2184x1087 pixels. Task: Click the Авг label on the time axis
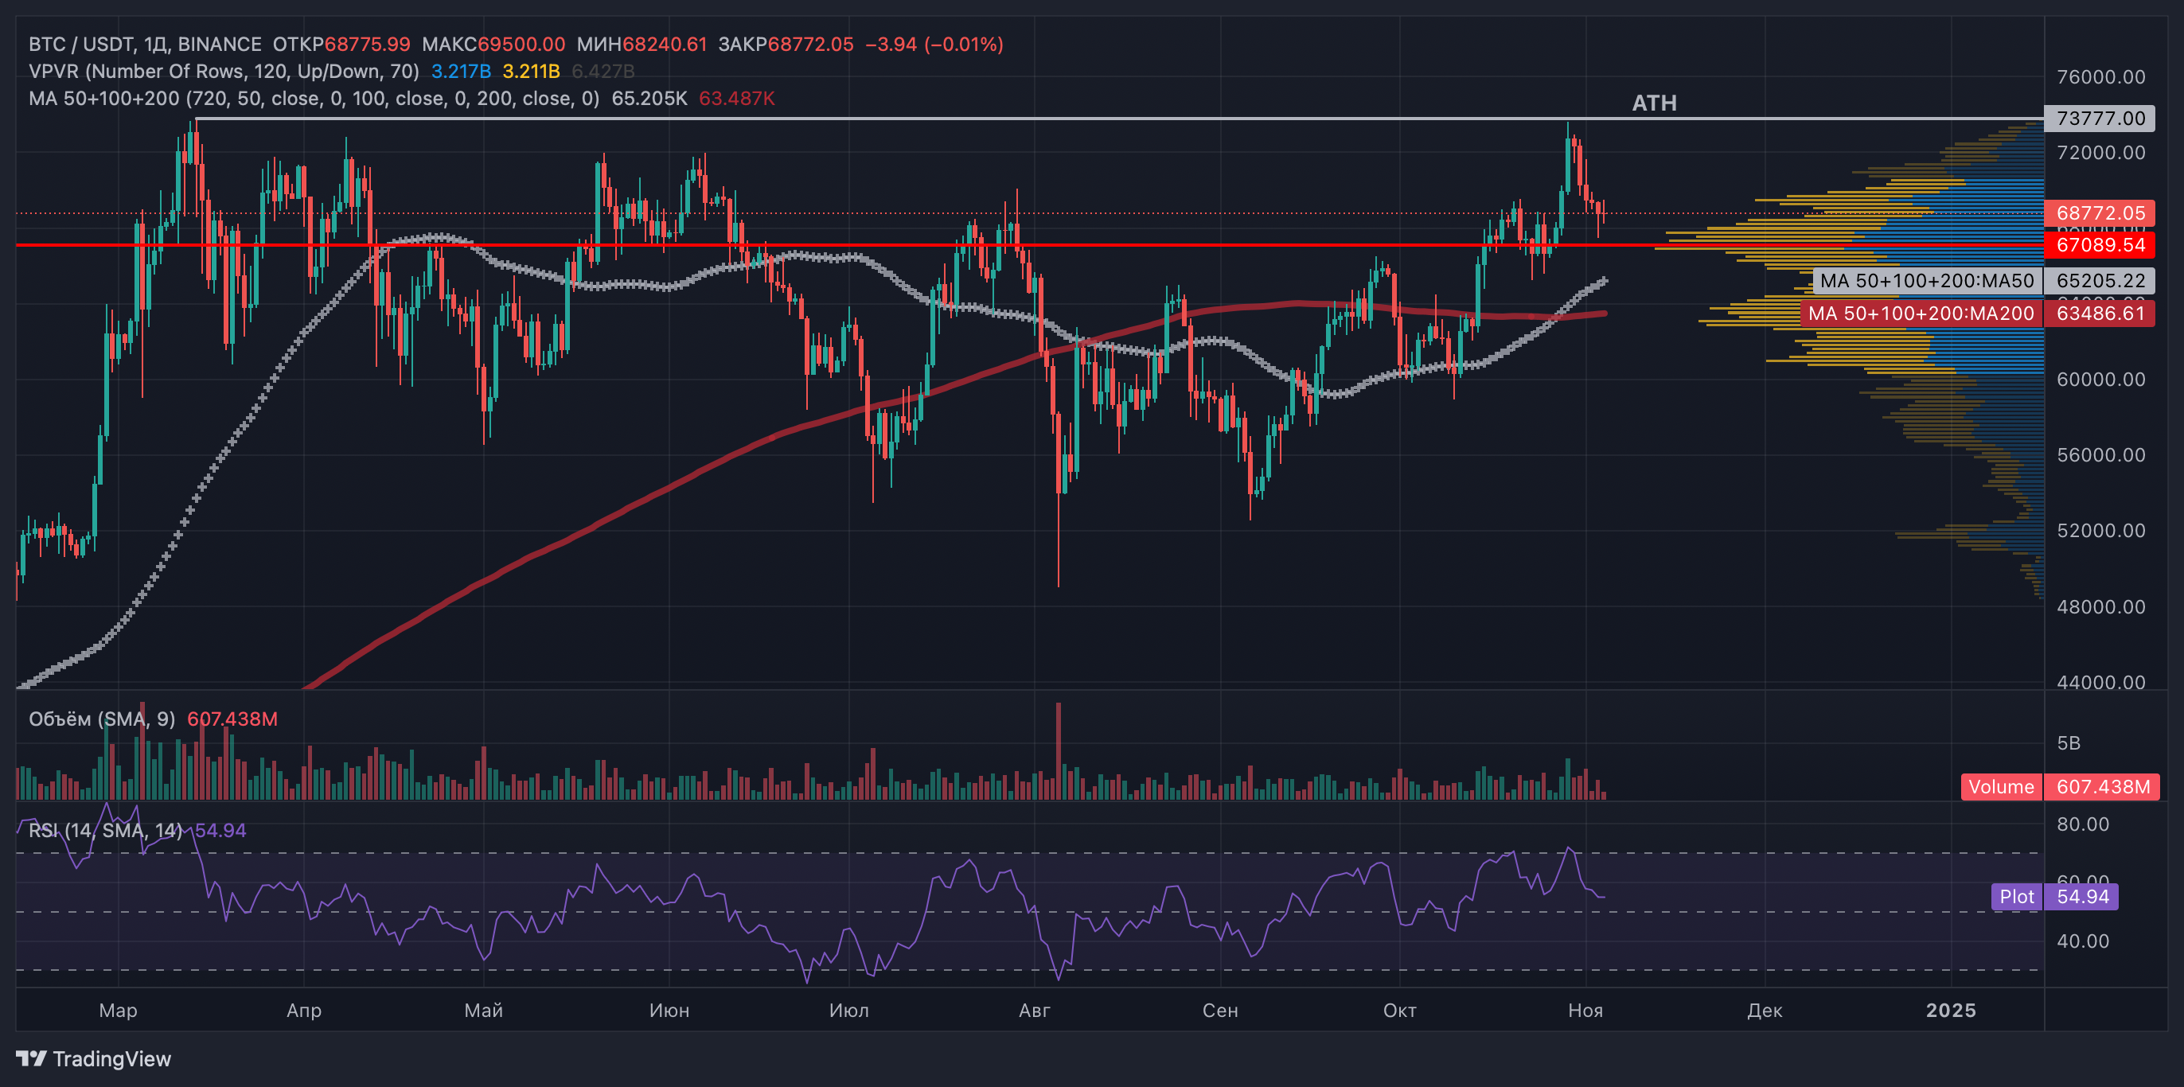click(1035, 1011)
